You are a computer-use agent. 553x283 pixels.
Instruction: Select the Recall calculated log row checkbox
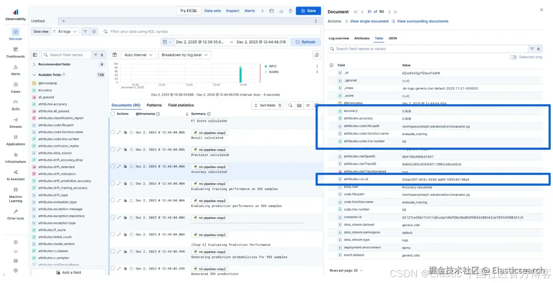click(x=113, y=132)
